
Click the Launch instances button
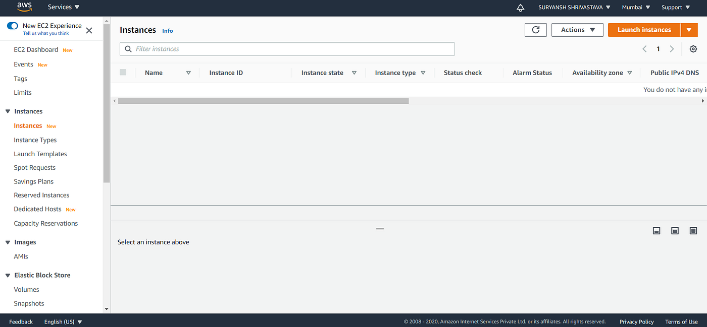[x=644, y=30]
